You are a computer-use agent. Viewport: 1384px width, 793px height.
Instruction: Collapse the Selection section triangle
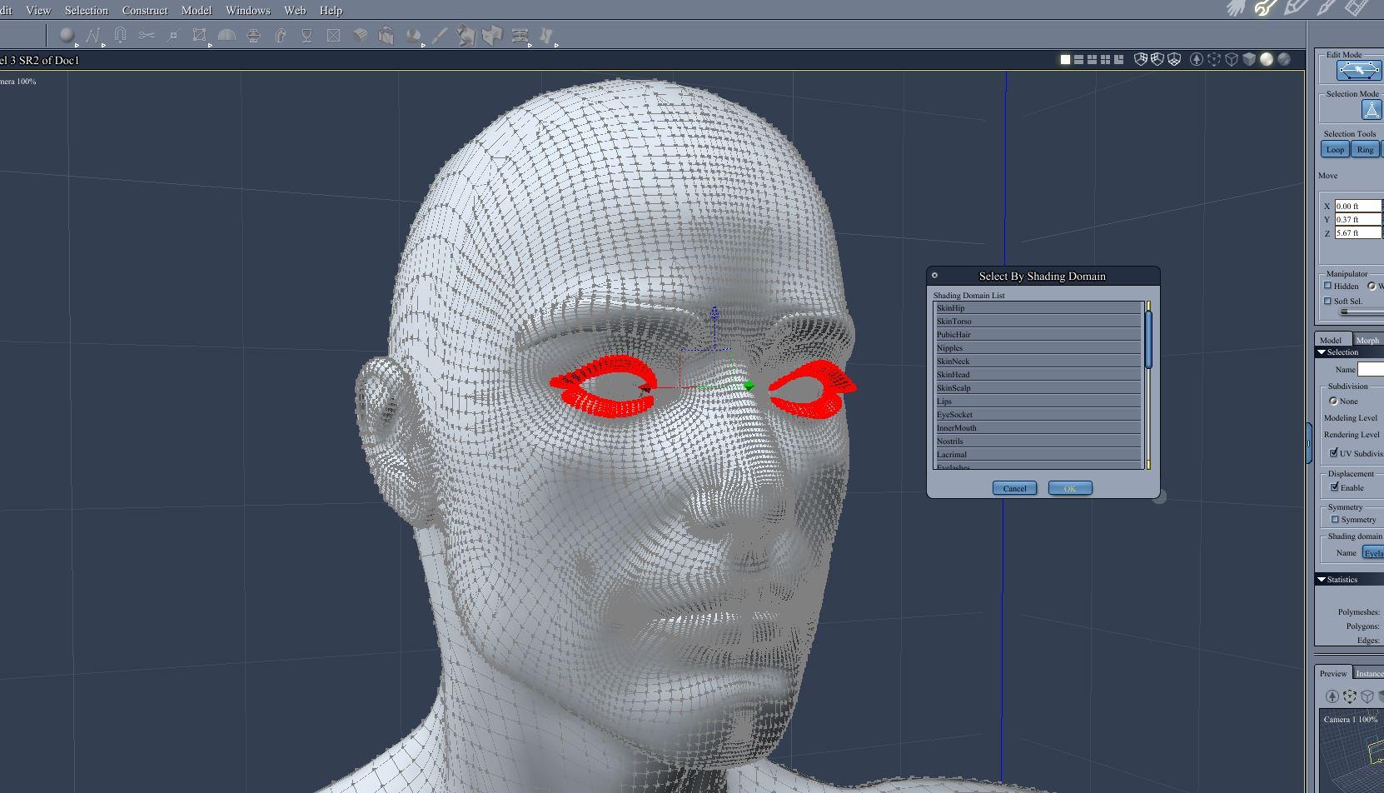tap(1322, 352)
